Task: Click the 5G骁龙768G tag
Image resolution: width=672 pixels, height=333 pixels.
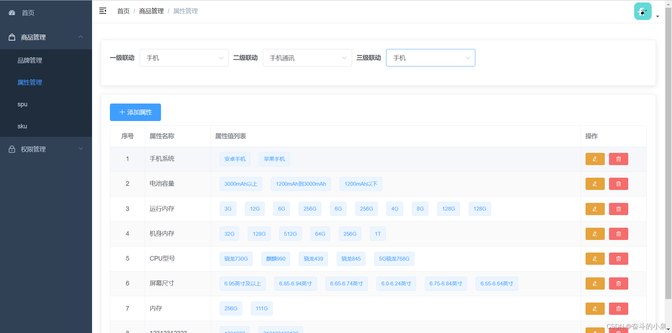Action: coord(394,259)
